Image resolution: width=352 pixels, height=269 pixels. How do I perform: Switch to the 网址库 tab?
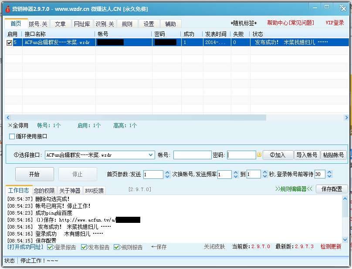[x=82, y=24]
